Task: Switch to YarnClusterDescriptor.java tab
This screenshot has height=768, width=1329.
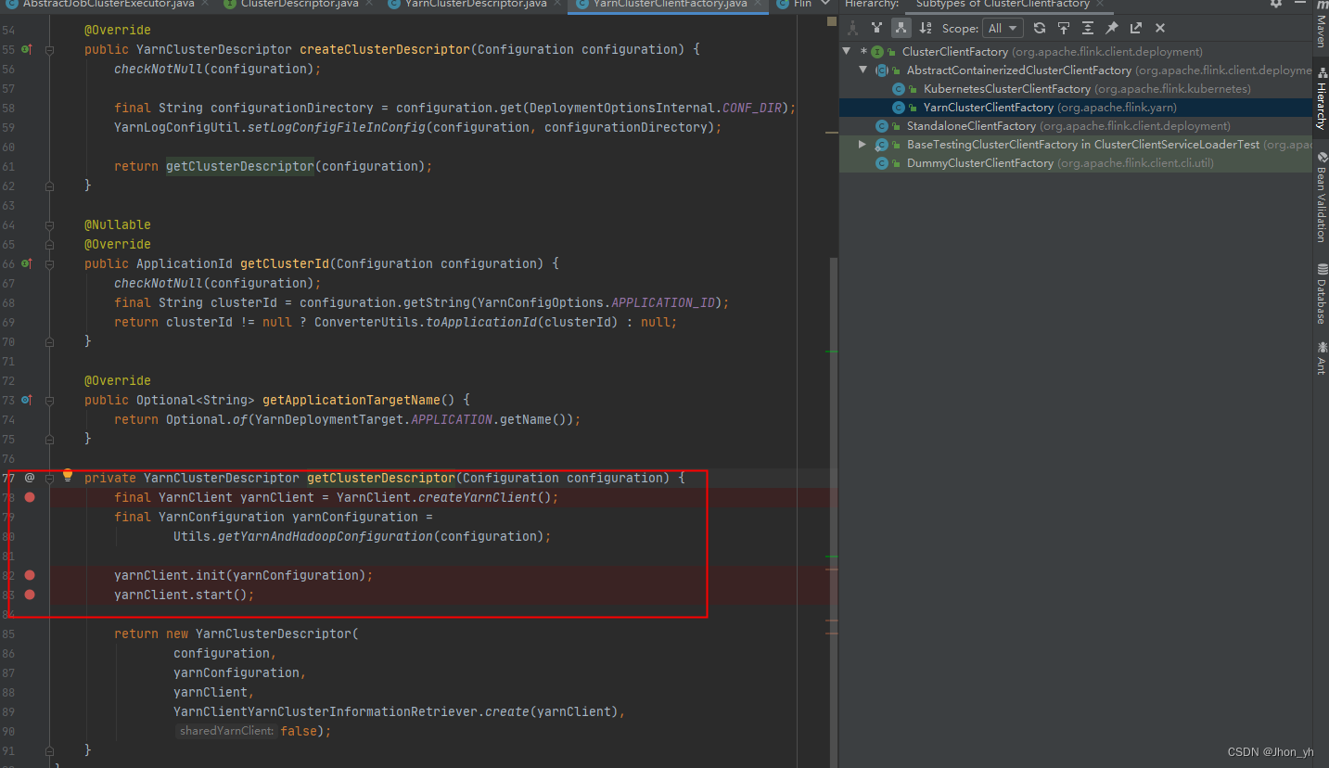Action: 476,5
